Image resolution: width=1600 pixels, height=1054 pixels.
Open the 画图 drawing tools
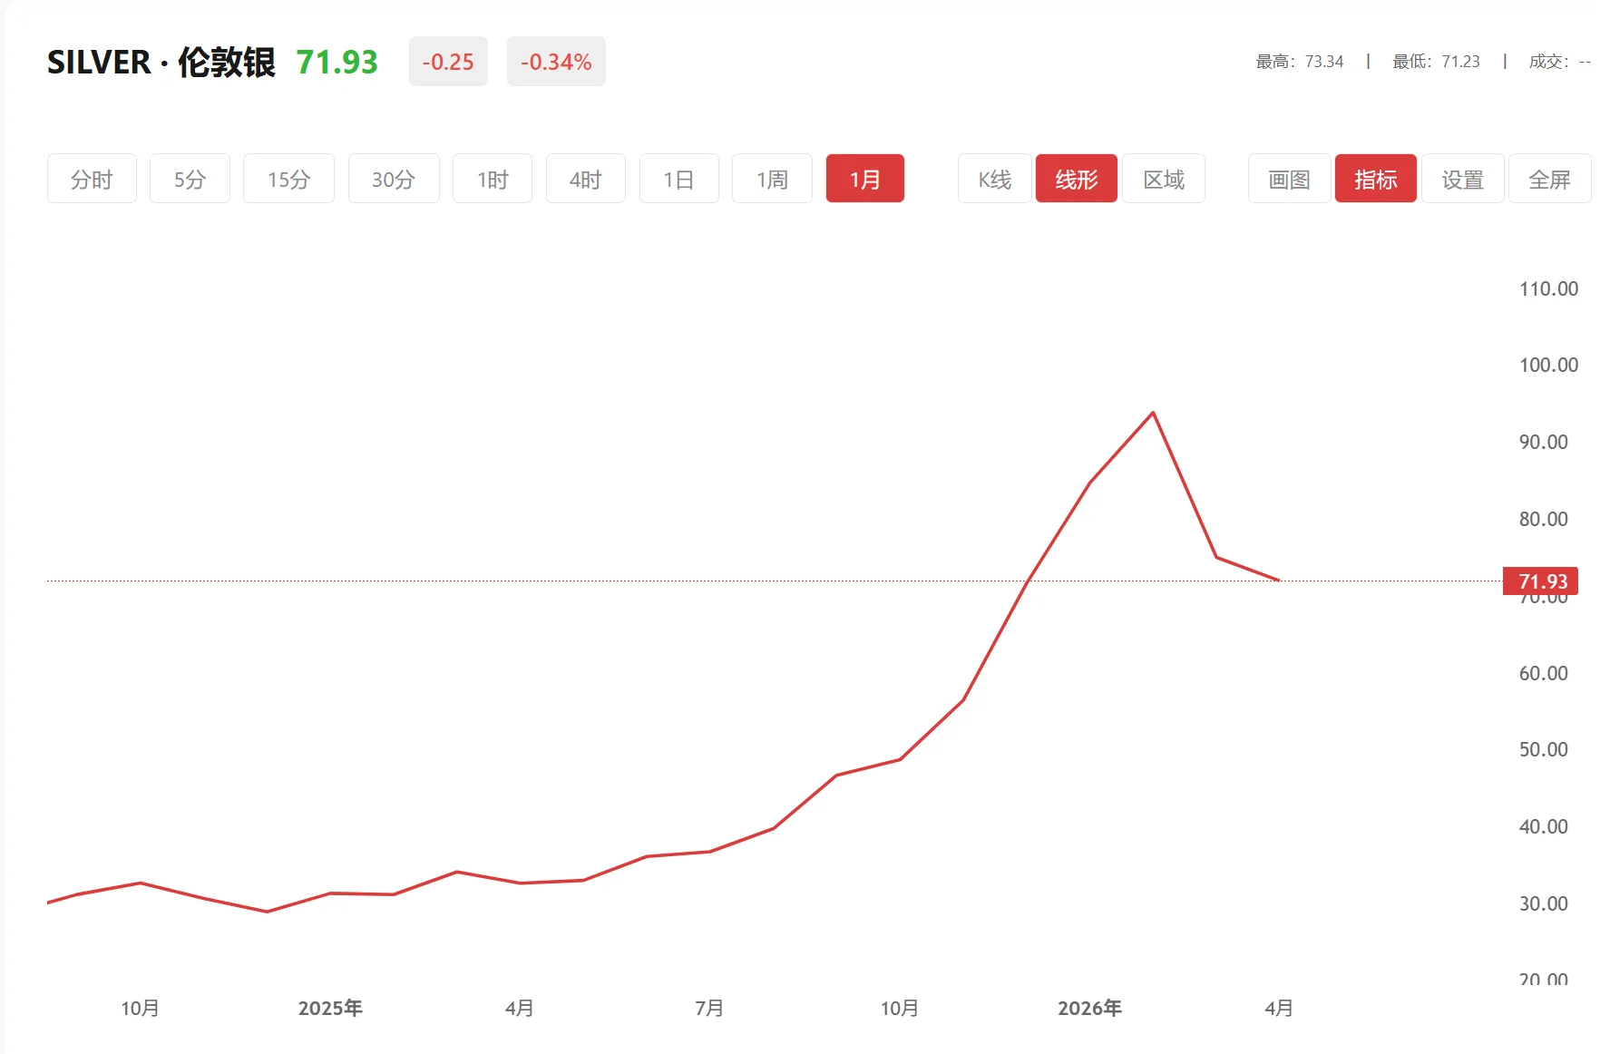[1288, 179]
